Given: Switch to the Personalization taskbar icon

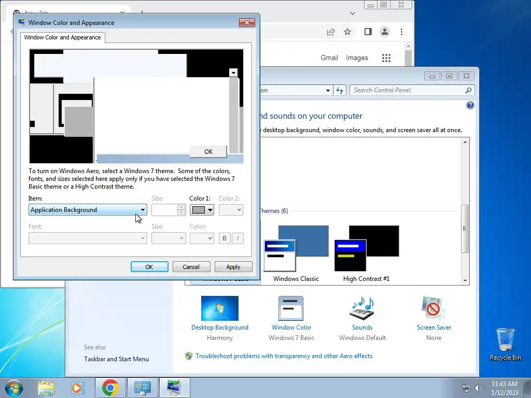Looking at the screenshot, I should click(x=174, y=388).
